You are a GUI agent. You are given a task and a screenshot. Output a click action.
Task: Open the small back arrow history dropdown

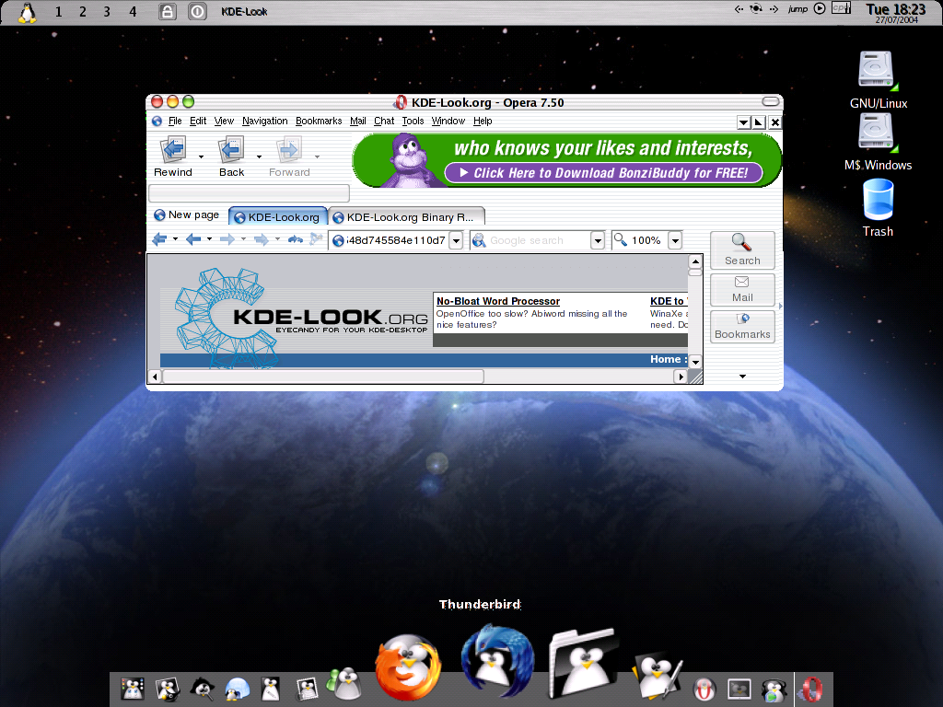pos(209,238)
